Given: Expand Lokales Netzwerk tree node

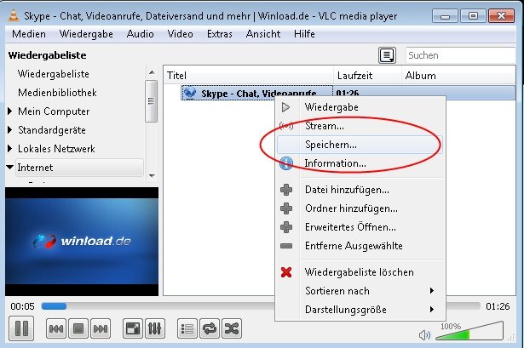Looking at the screenshot, I should pos(10,148).
